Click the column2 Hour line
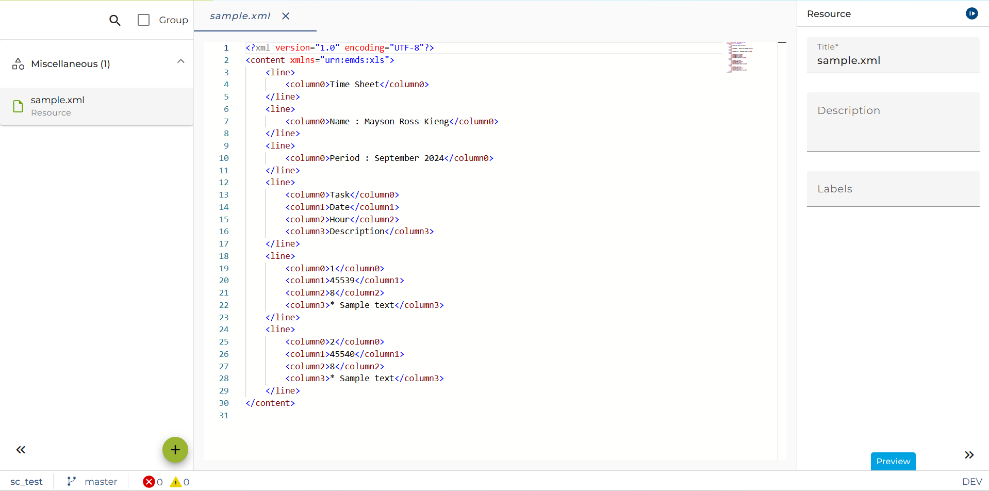The width and height of the screenshot is (989, 491). tap(342, 219)
